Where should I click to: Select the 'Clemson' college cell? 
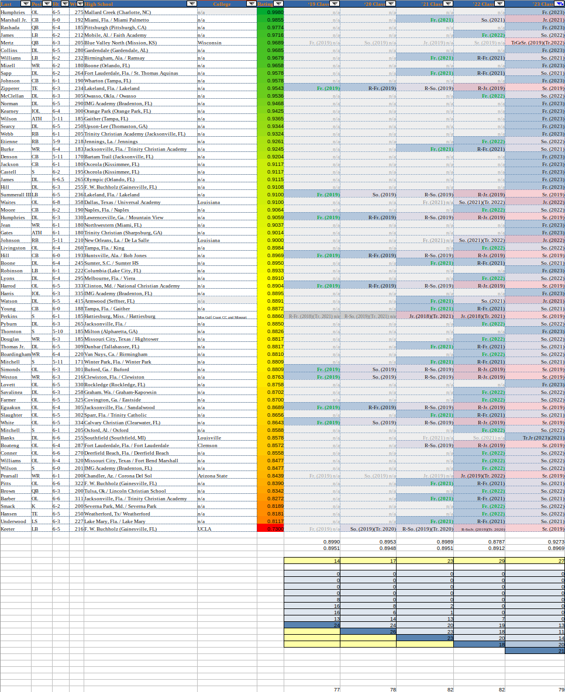point(227,445)
